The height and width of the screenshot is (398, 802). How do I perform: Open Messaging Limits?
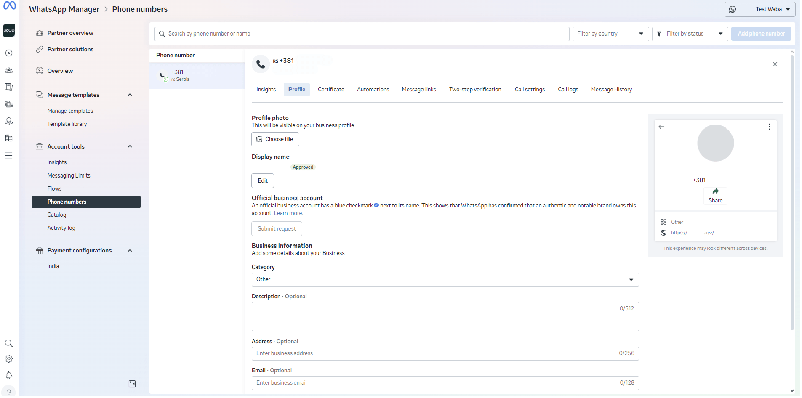pyautogui.click(x=69, y=175)
